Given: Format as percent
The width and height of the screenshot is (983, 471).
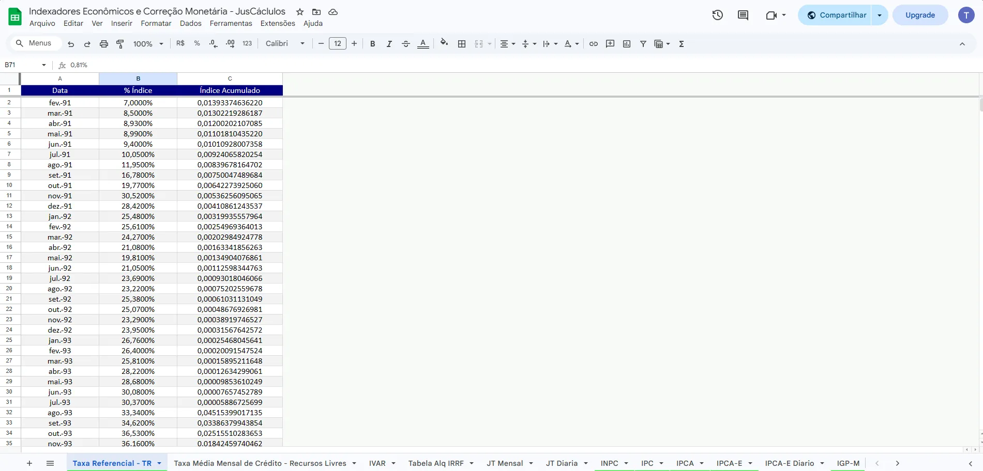Looking at the screenshot, I should (x=197, y=43).
